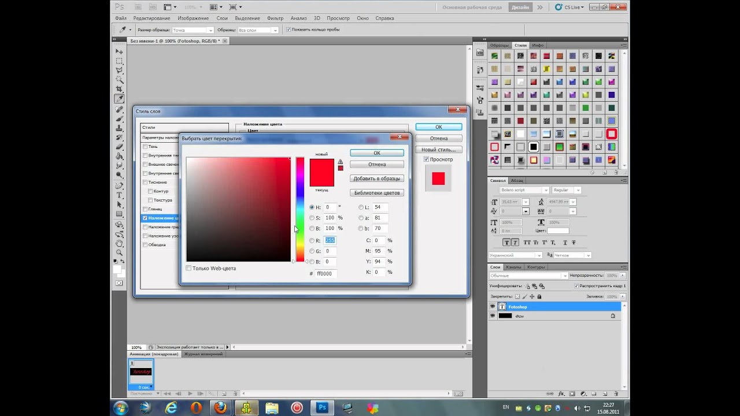Select the L lightness radio button

(361, 207)
